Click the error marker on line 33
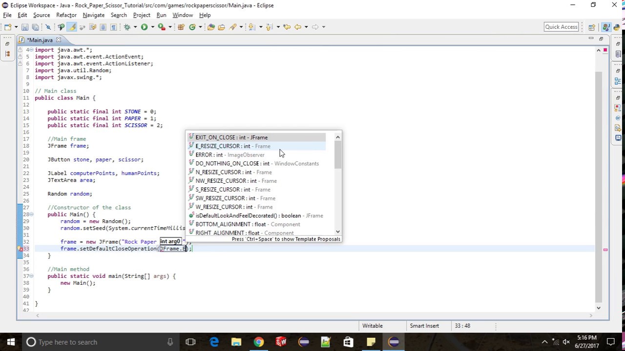The height and width of the screenshot is (351, 625). pyautogui.click(x=21, y=249)
